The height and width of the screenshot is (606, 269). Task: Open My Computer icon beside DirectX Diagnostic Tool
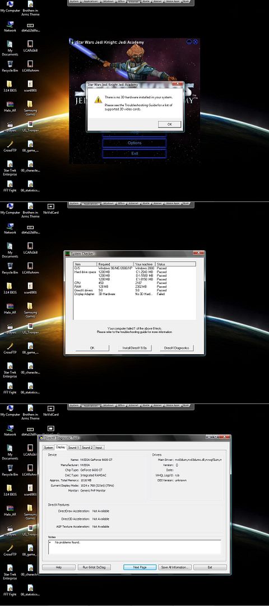[x=10, y=410]
